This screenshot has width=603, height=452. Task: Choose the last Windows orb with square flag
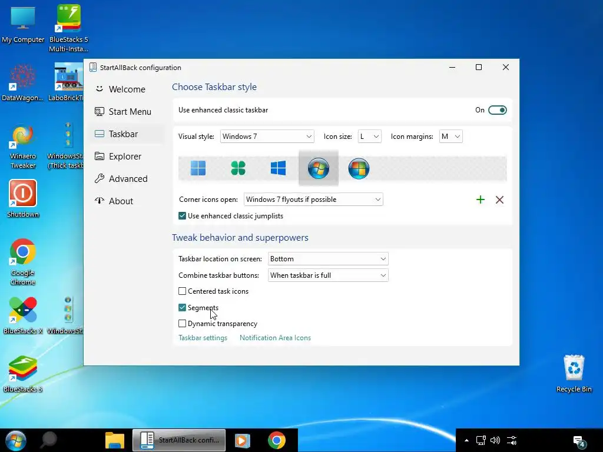tap(359, 168)
